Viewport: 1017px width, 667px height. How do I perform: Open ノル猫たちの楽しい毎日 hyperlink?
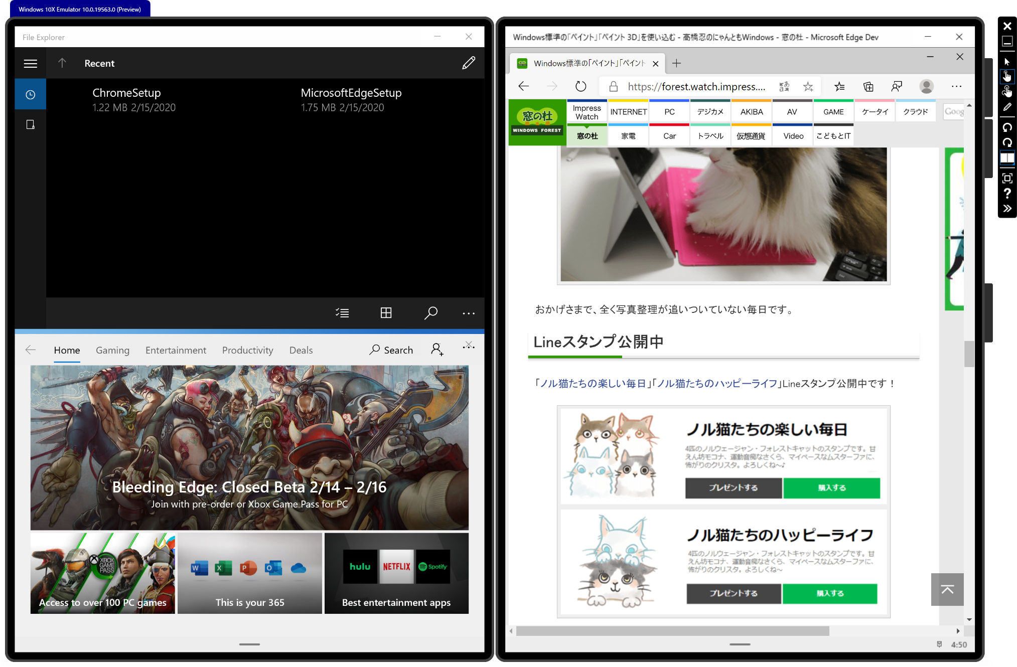tap(593, 384)
